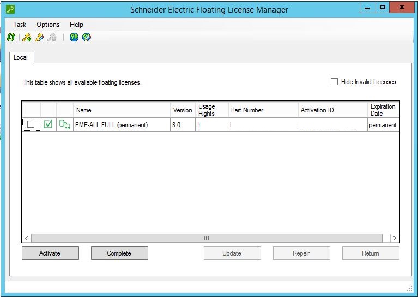Image resolution: width=418 pixels, height=297 pixels.
Task: Click the add server icon with plus
Action: (x=27, y=38)
